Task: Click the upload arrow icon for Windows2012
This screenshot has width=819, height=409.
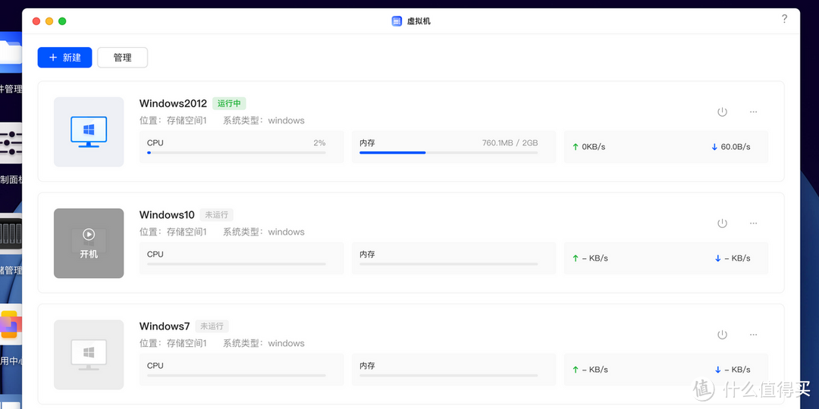Action: [576, 147]
